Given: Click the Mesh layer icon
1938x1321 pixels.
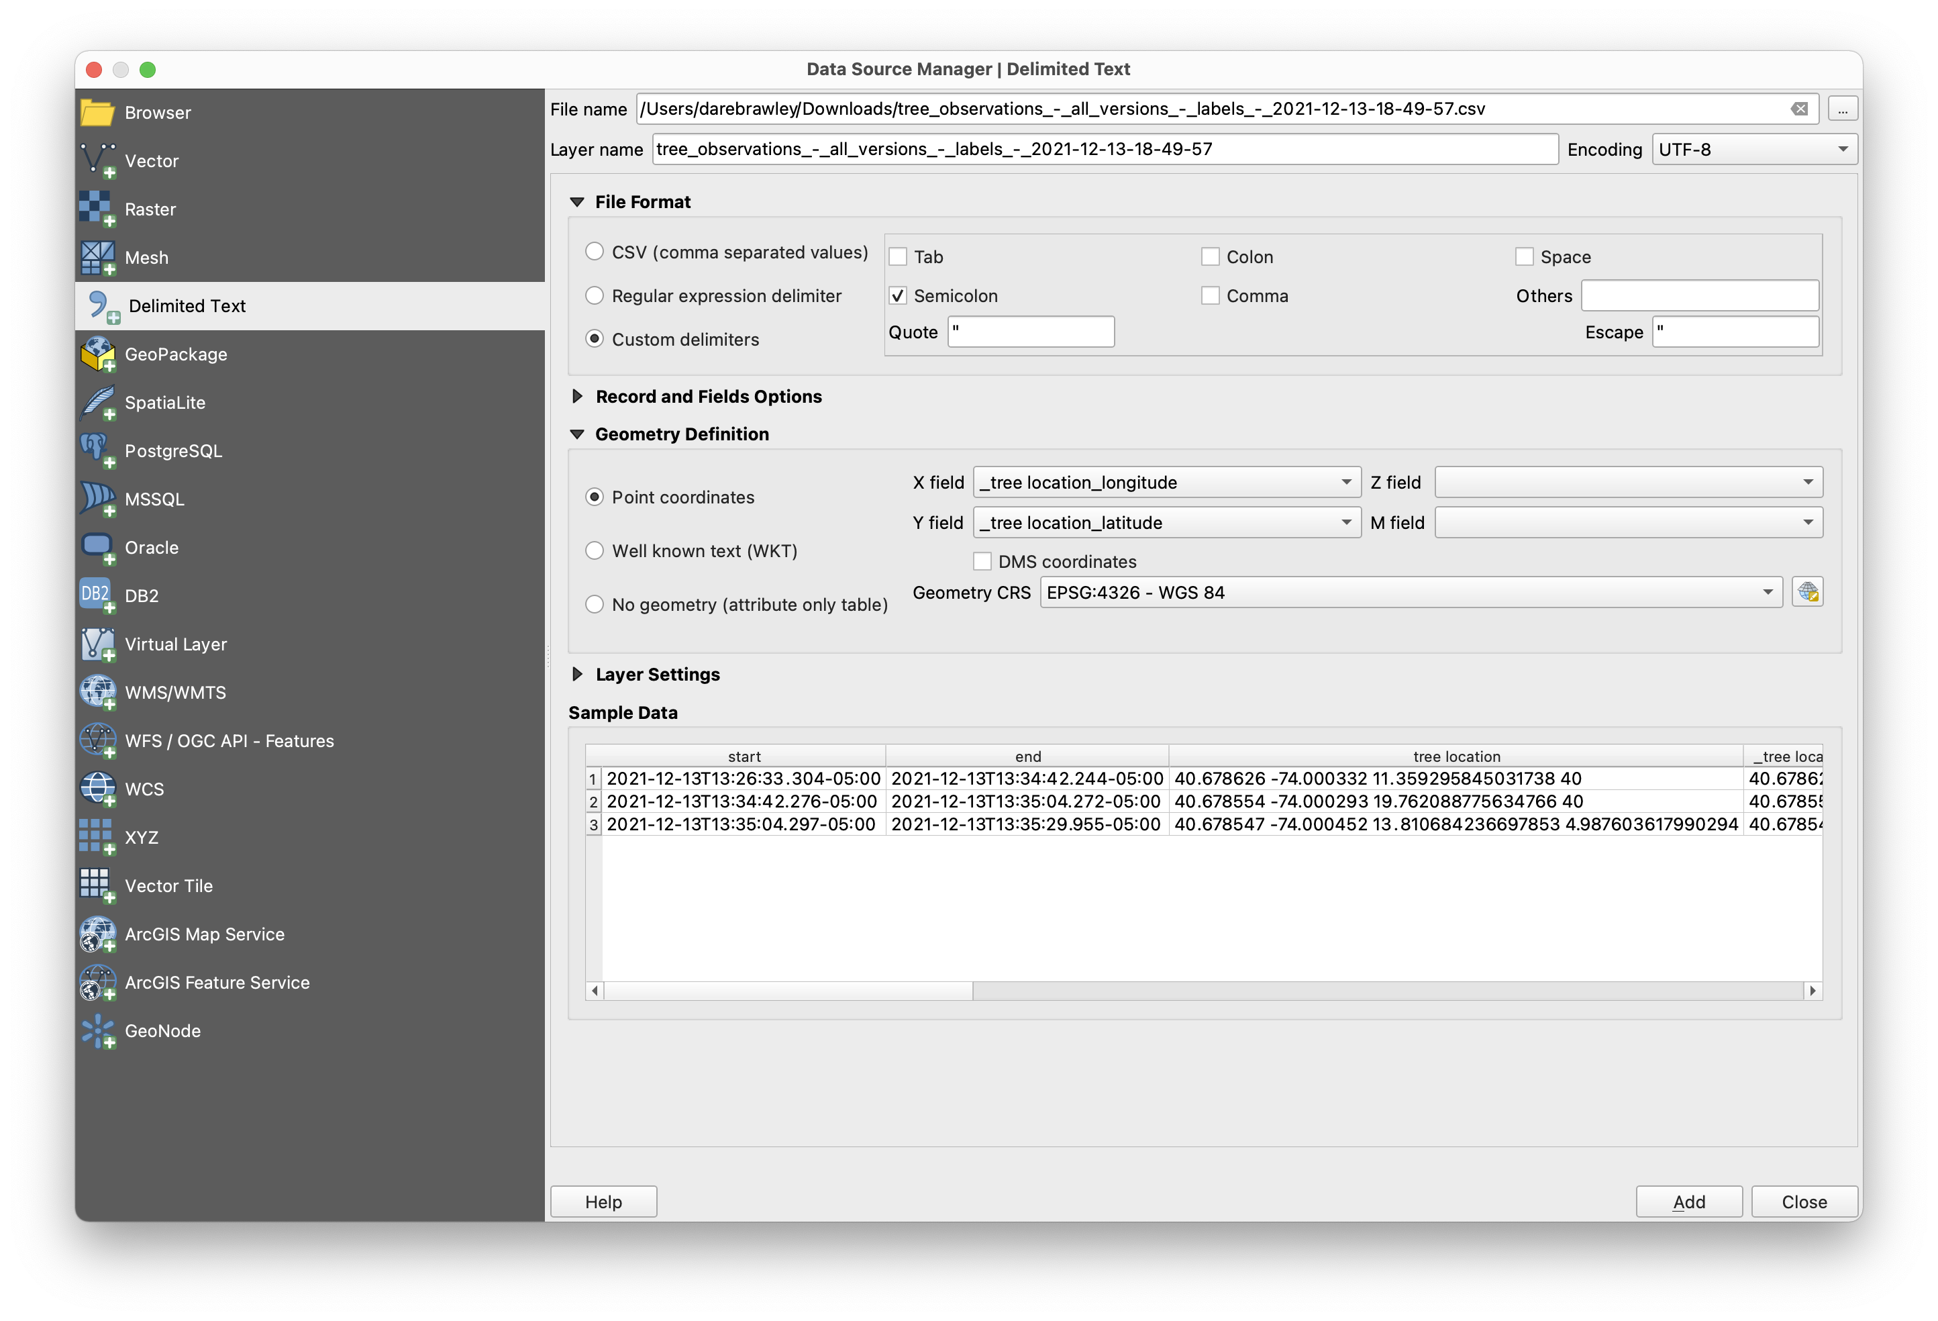Looking at the screenshot, I should [x=97, y=258].
